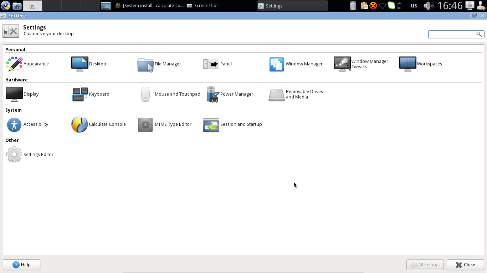Open the Settings Editor
Viewport: 487px width, 273px height.
click(x=30, y=154)
